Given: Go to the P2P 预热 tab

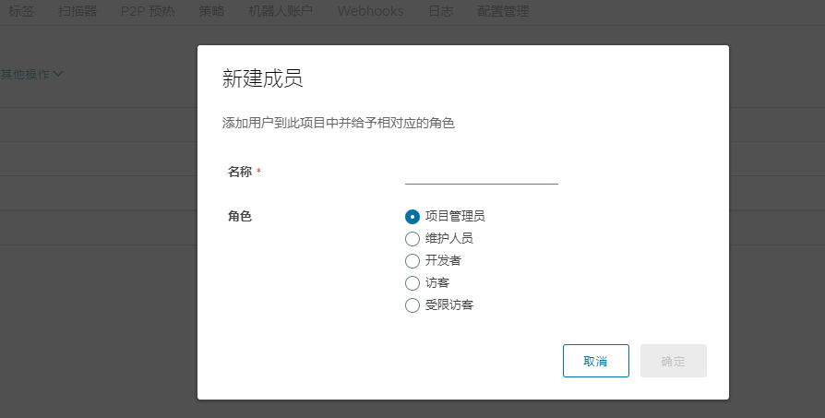Looking at the screenshot, I should [148, 12].
